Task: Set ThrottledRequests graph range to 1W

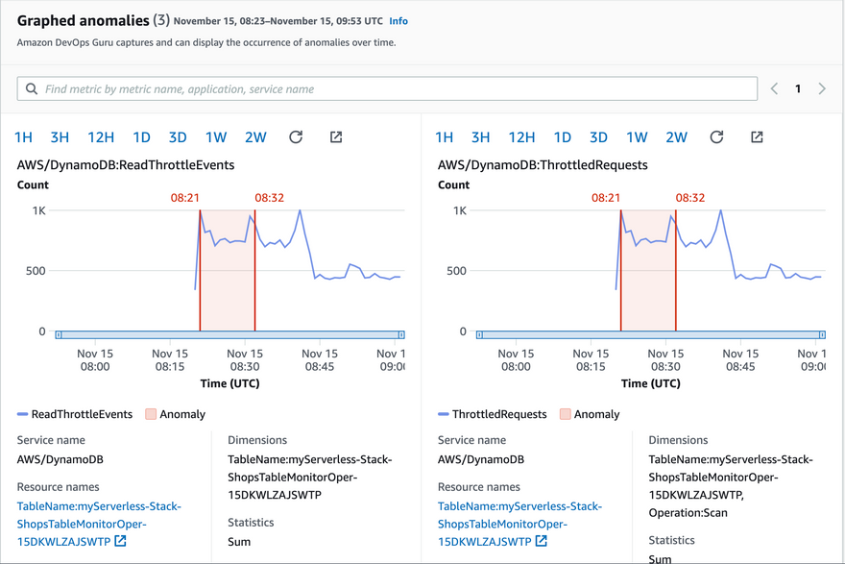Action: click(x=637, y=137)
